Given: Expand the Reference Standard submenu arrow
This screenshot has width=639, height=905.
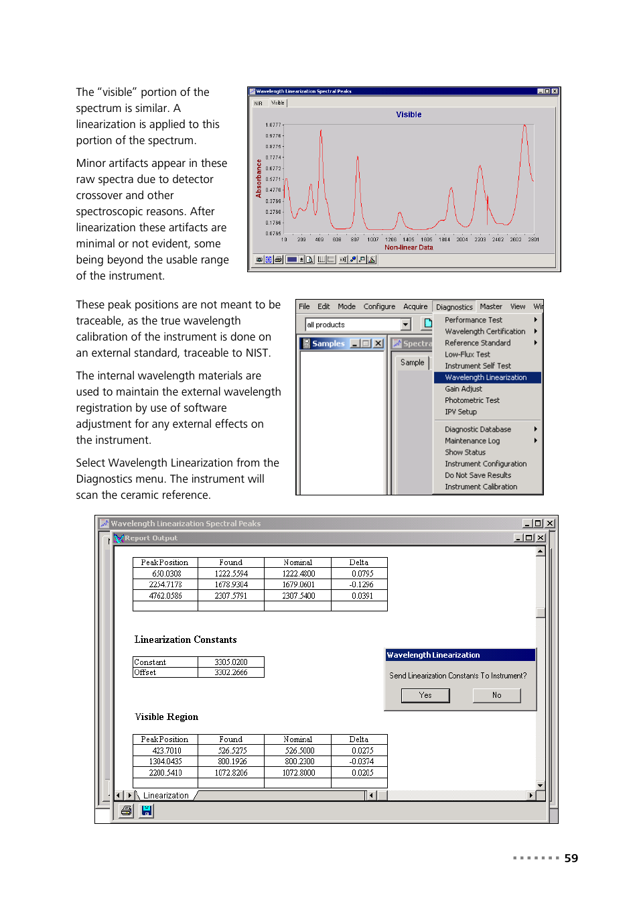Looking at the screenshot, I should (536, 343).
